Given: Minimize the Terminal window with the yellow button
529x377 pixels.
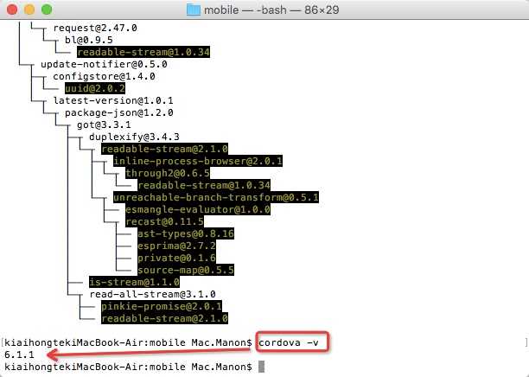Looking at the screenshot, I should tap(29, 10).
